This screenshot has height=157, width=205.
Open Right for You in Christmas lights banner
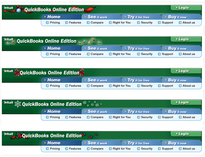(x=121, y=54)
